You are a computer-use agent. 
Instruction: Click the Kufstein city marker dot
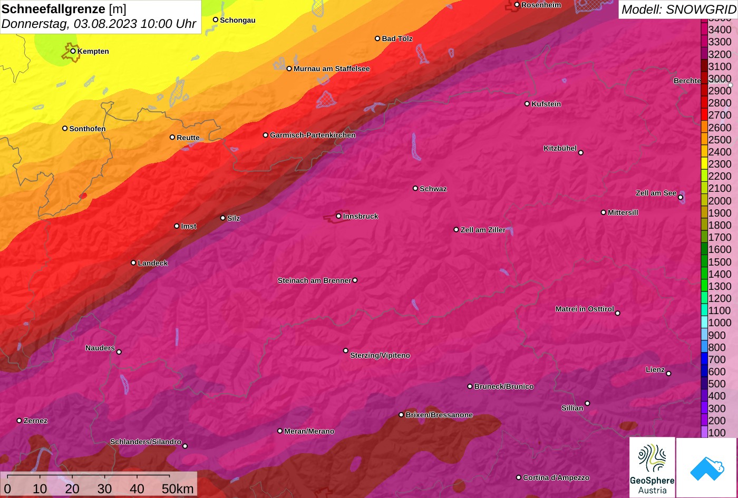click(x=527, y=104)
